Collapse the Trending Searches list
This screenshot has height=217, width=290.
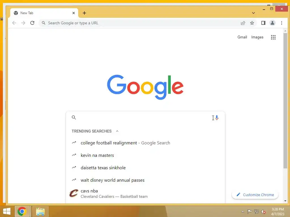[117, 131]
